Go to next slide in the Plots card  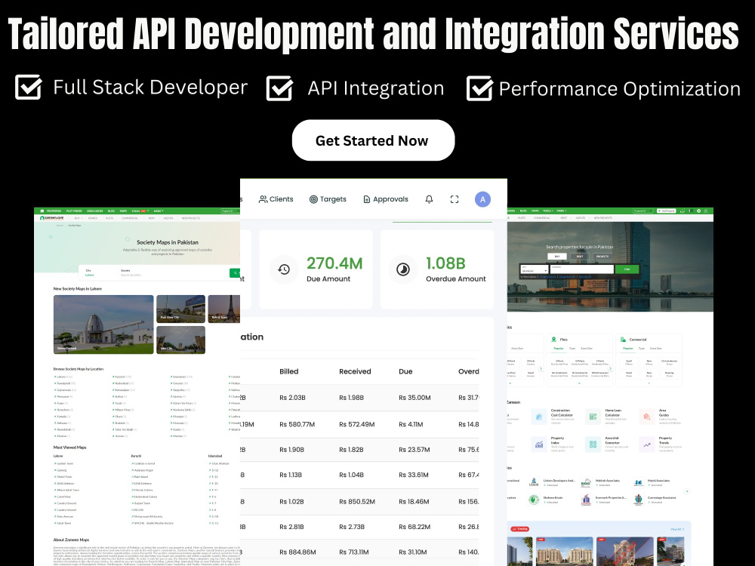click(x=611, y=369)
